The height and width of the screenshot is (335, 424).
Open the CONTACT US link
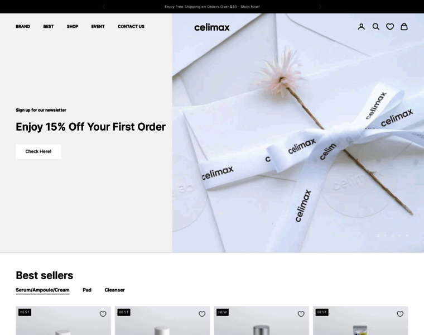[131, 26]
